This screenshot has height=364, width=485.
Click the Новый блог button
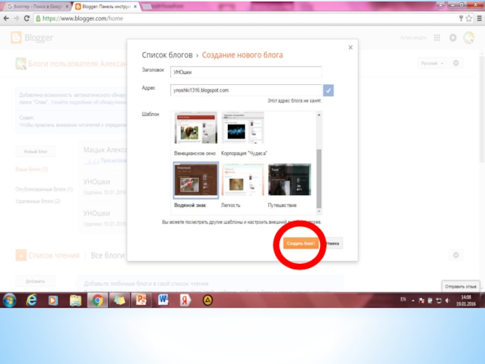point(36,151)
